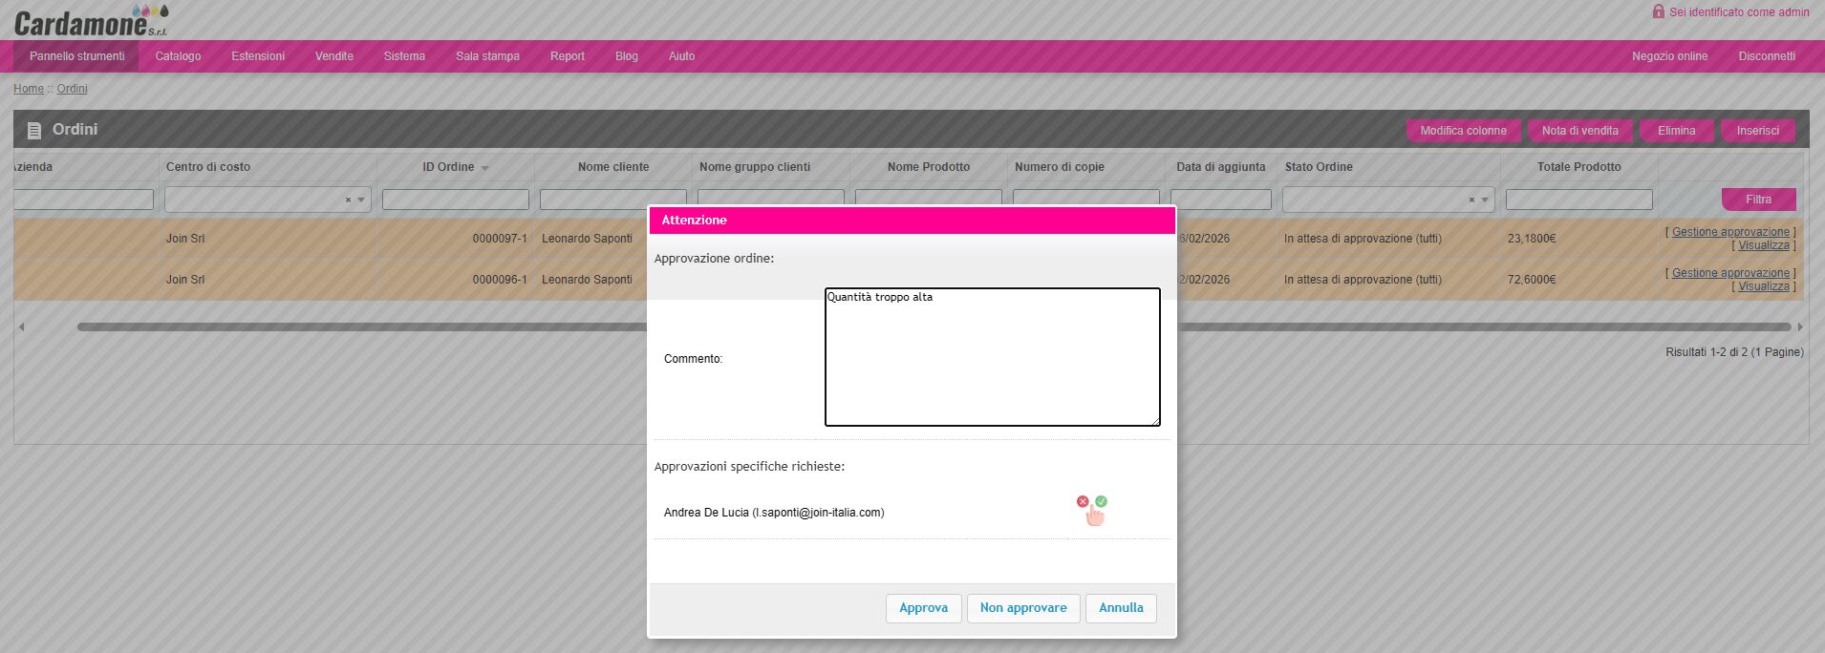The width and height of the screenshot is (1825, 653).
Task: Open the Catalogo menu
Action: [178, 56]
